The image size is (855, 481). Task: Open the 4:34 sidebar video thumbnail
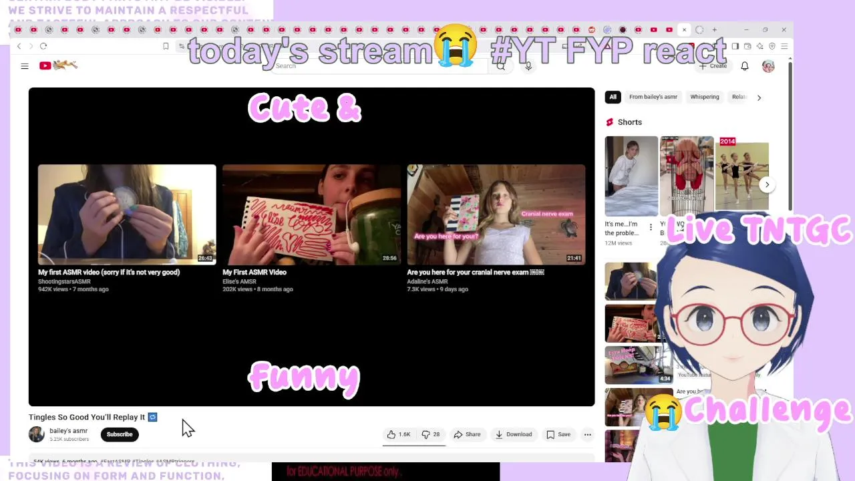click(x=639, y=365)
